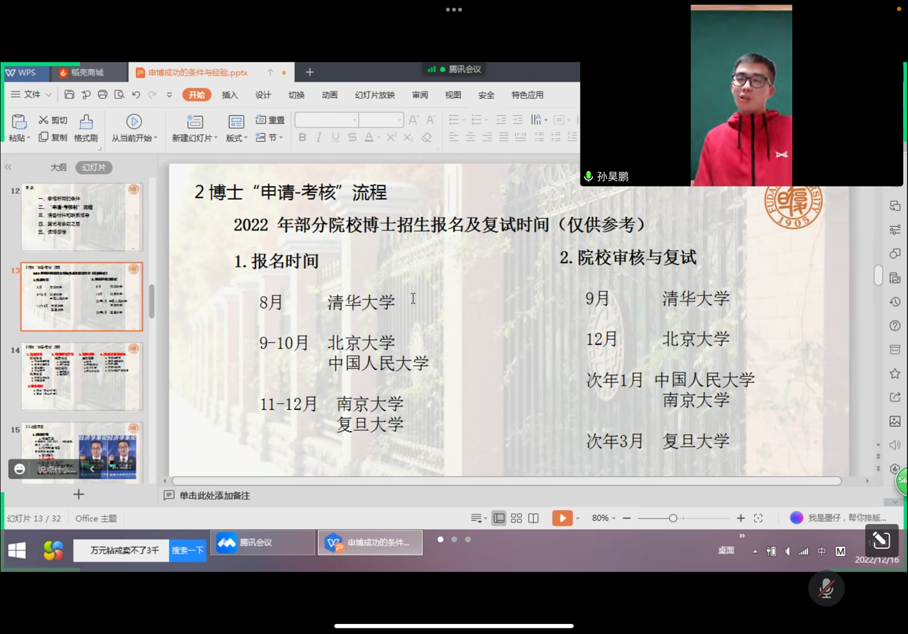The height and width of the screenshot is (634, 908).
Task: Click the 搜索一下 search button
Action: tap(187, 550)
